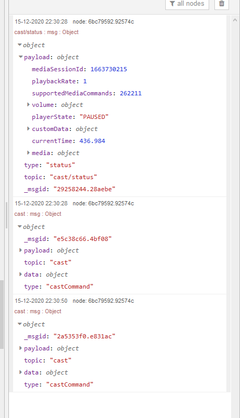Click _msgid value "e5c38c66.4bf08"
240x418 pixels.
pos(83,238)
